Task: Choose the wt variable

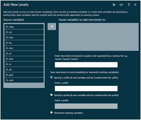Action: tap(24, 53)
